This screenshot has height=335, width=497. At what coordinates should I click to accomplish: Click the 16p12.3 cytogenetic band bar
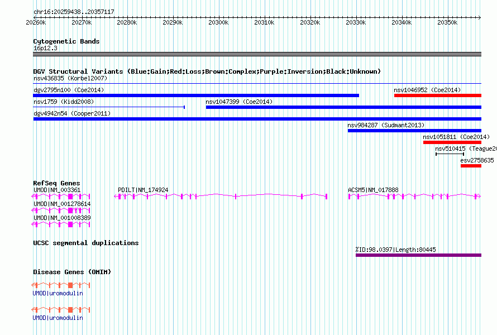(x=257, y=54)
